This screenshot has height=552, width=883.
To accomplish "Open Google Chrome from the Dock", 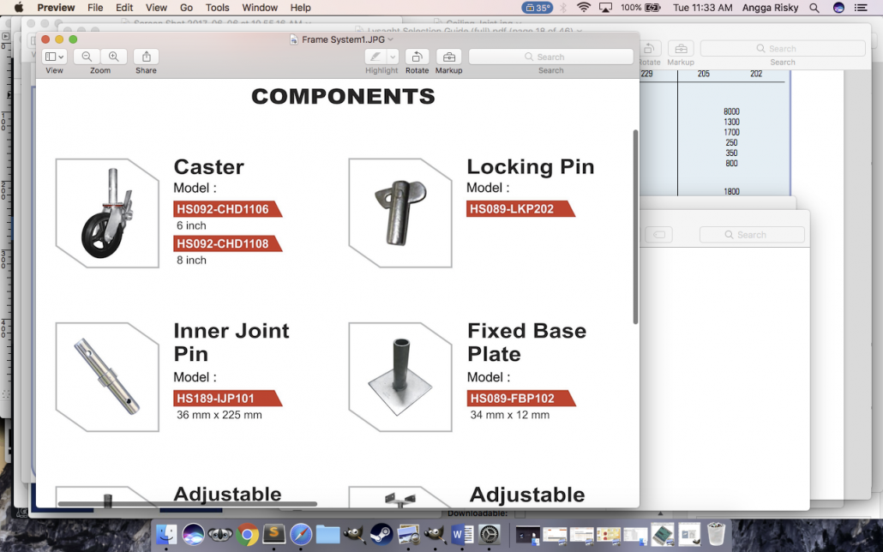I will coord(248,535).
